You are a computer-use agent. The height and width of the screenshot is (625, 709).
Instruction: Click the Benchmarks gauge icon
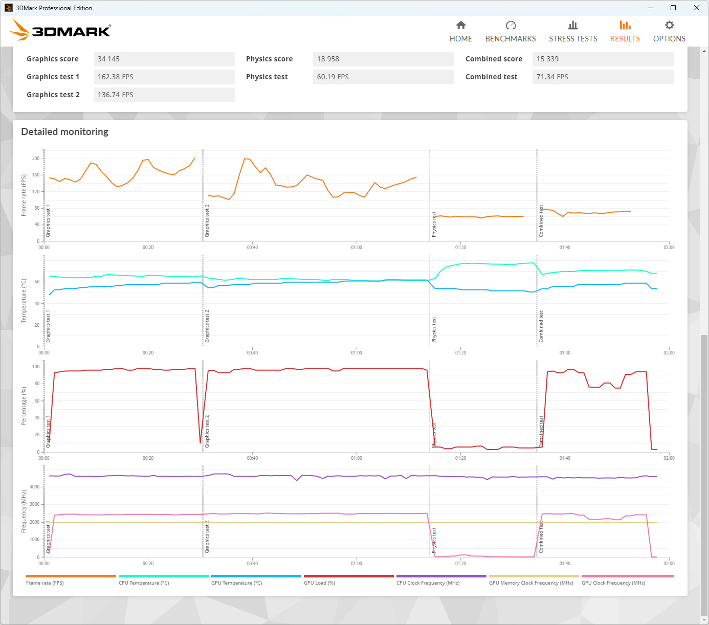pos(510,26)
